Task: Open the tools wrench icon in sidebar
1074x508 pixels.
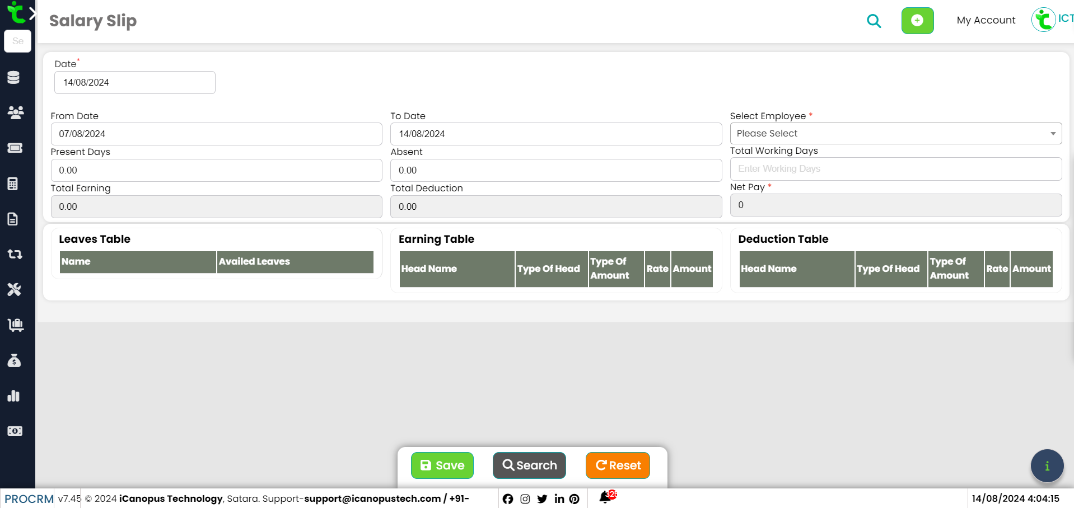Action: [x=14, y=289]
